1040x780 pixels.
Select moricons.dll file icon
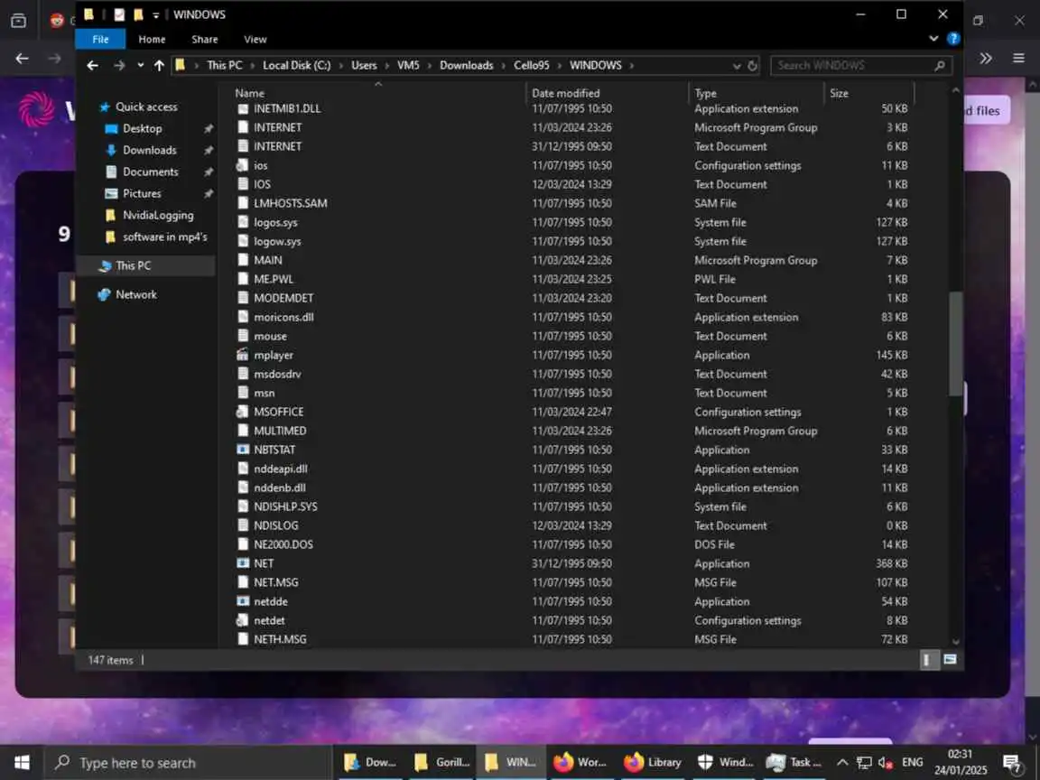tap(243, 317)
